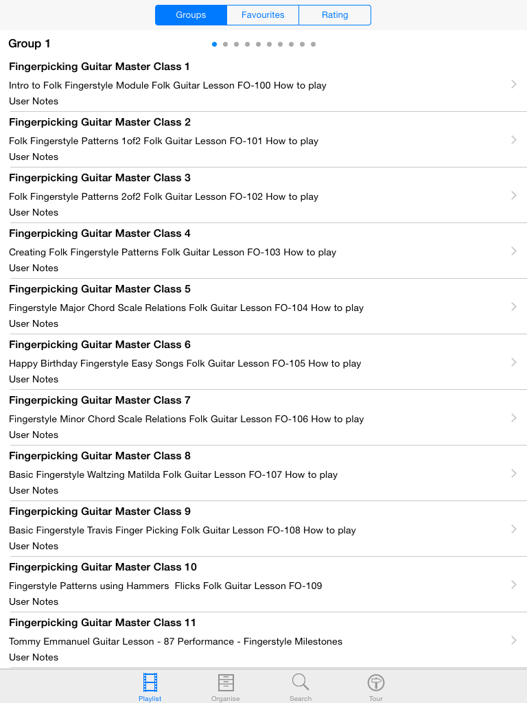The height and width of the screenshot is (703, 527).
Task: Open the Search magnifier icon
Action: tap(301, 683)
